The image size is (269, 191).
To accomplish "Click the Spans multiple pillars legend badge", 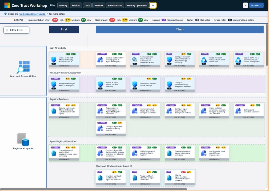I will pyautogui.click(x=230, y=20).
